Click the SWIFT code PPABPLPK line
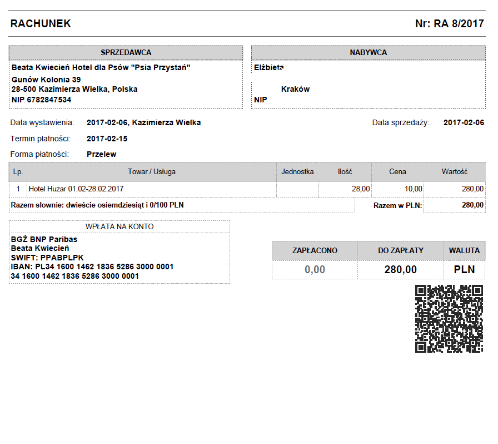Screen dimensions: 498x444 coord(47,258)
